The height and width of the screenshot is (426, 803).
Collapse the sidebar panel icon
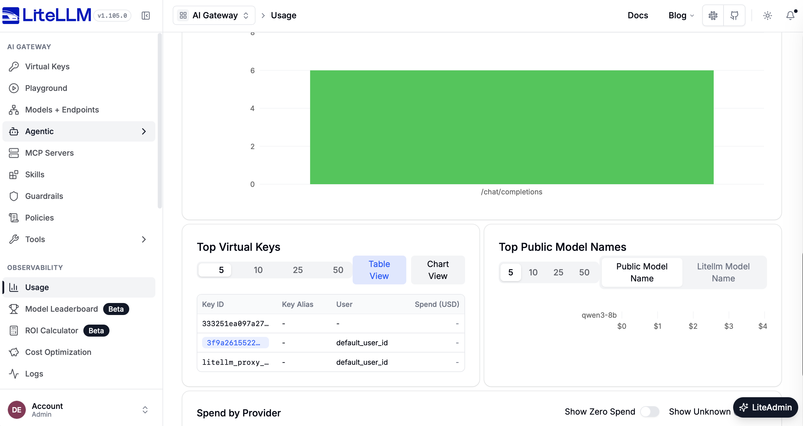click(x=145, y=16)
